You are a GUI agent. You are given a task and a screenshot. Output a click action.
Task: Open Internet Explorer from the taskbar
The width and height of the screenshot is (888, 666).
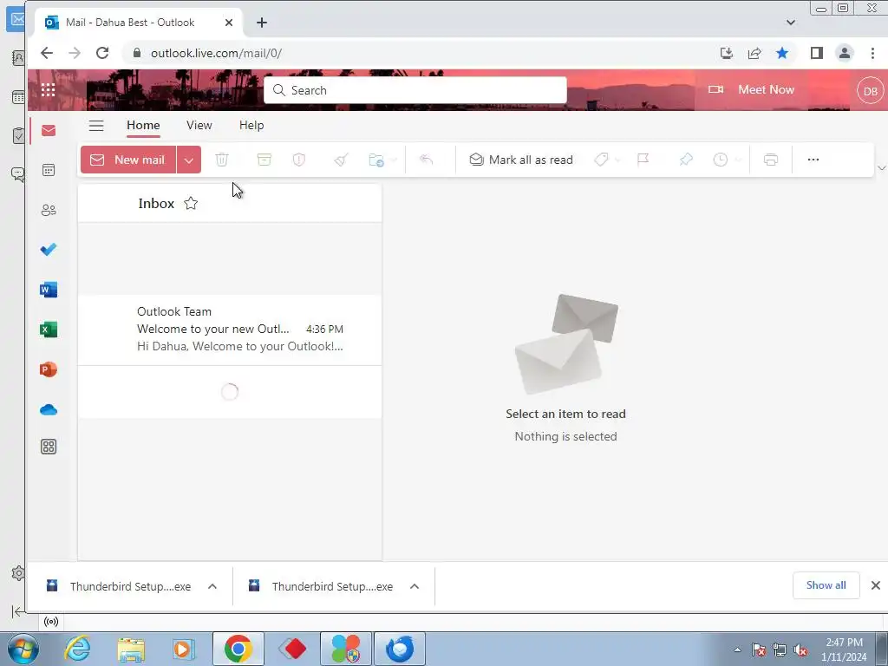[77, 649]
